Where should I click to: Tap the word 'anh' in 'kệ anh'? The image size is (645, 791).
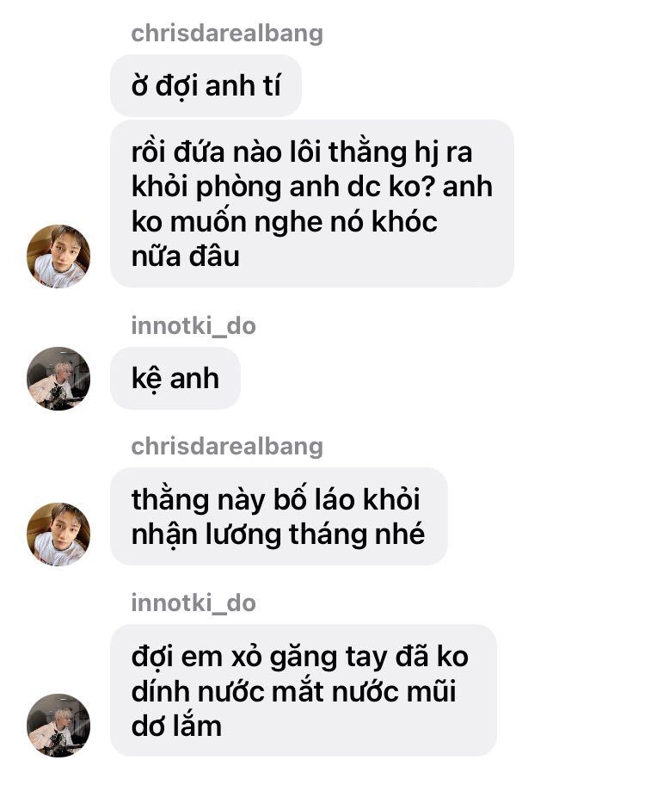click(x=194, y=379)
